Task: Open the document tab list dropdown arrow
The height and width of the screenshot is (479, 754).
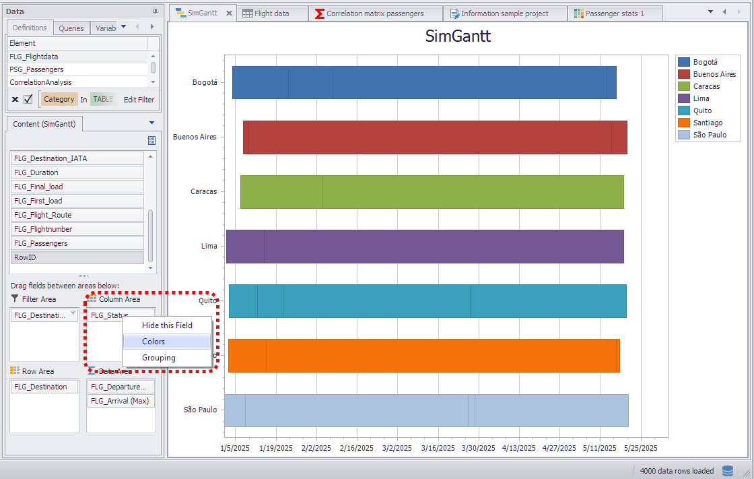Action: (x=710, y=12)
